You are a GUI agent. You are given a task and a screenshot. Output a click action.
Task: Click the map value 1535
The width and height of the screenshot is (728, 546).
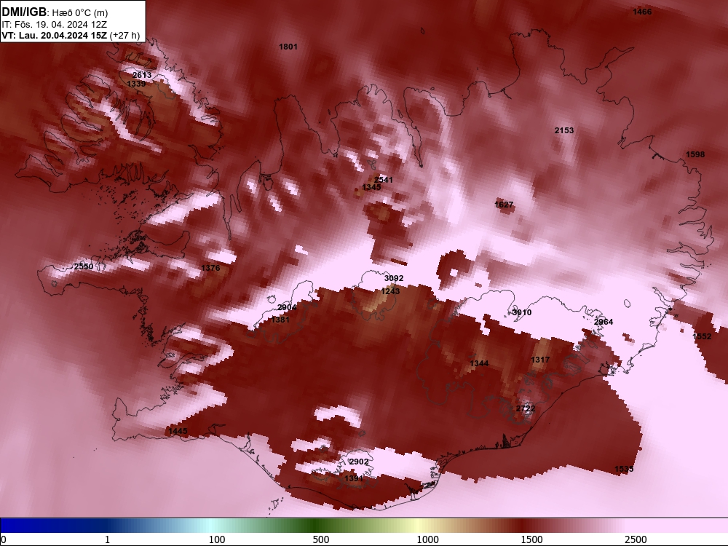click(x=624, y=469)
